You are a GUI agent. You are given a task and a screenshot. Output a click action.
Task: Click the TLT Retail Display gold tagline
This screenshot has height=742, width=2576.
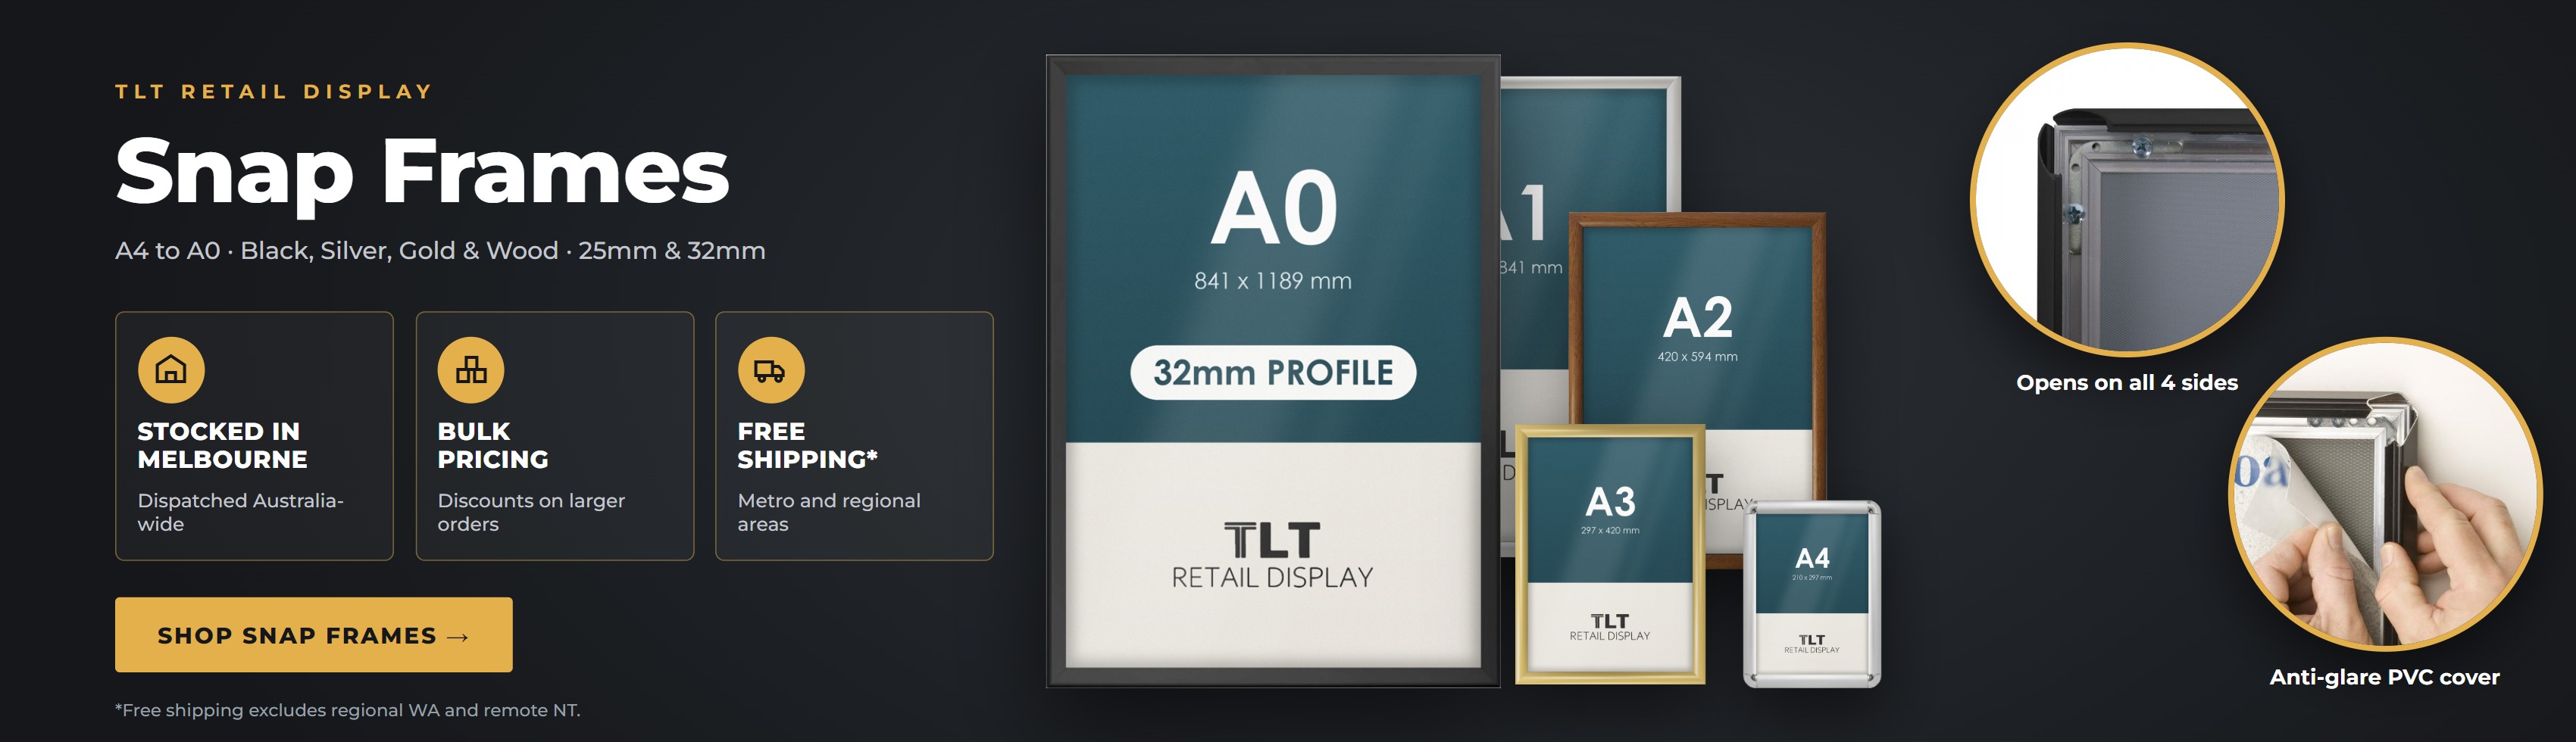click(274, 92)
